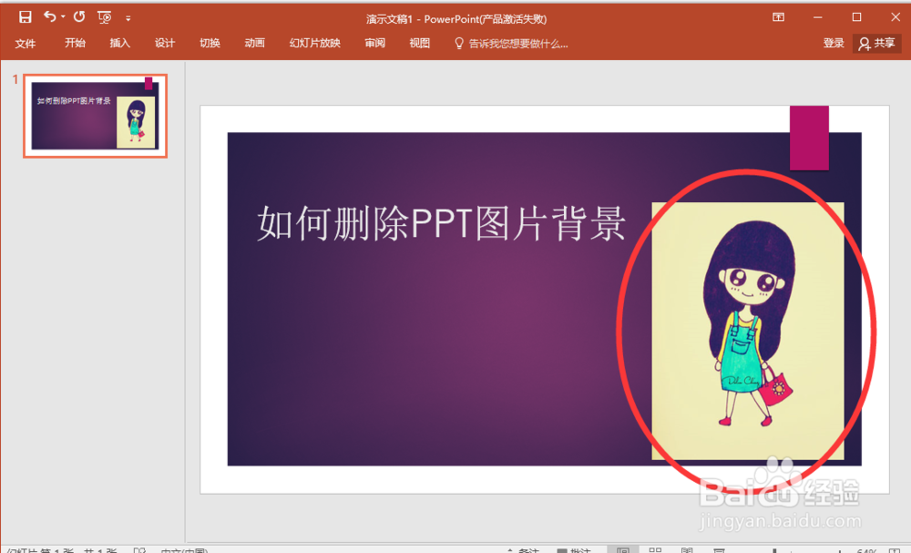Click the Ribbon Display Options icon

click(779, 16)
